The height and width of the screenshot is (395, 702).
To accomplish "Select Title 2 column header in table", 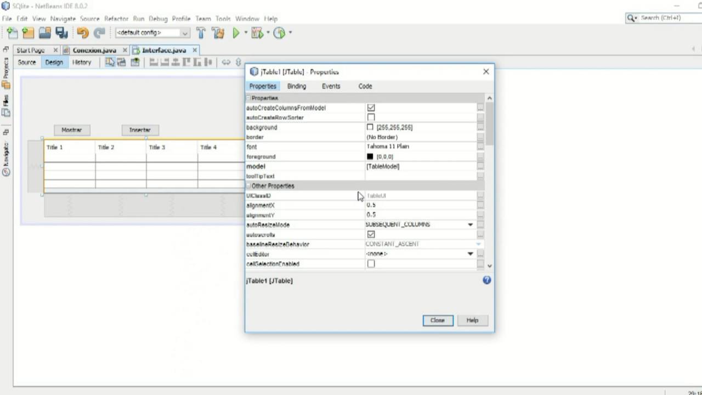I will click(x=121, y=148).
